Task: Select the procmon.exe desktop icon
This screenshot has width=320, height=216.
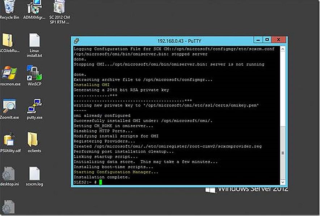Action: click(x=9, y=76)
